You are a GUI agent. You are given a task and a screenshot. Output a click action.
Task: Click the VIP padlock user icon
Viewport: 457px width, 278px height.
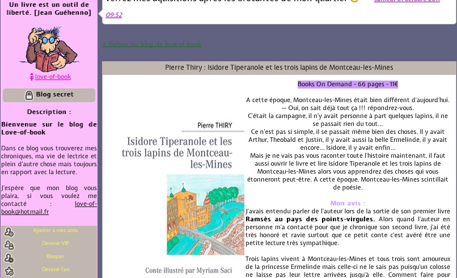[x=9, y=245]
